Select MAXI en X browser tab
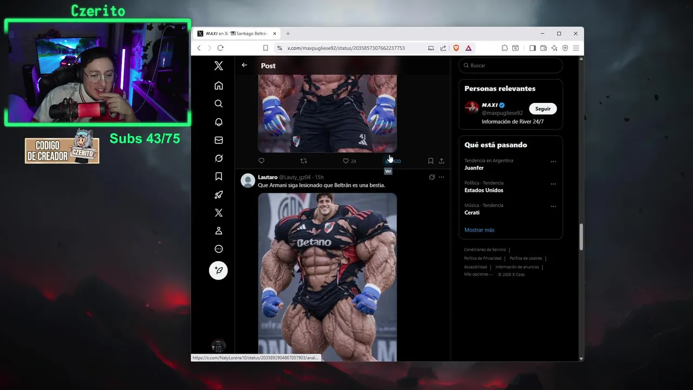 (237, 34)
